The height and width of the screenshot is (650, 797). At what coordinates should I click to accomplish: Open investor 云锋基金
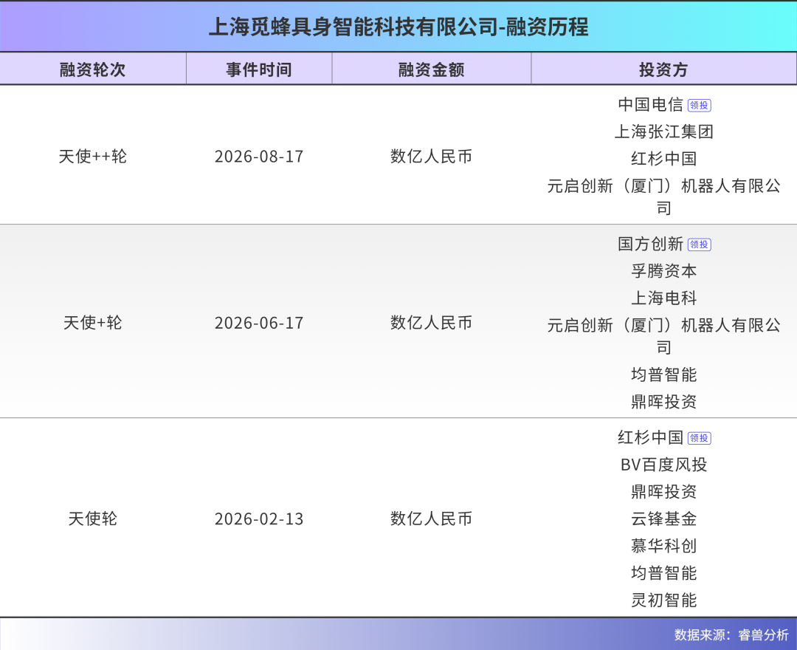663,519
